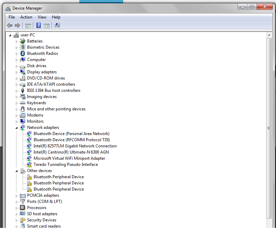
Task: Expand the Monitors node
Action: pos(16,122)
